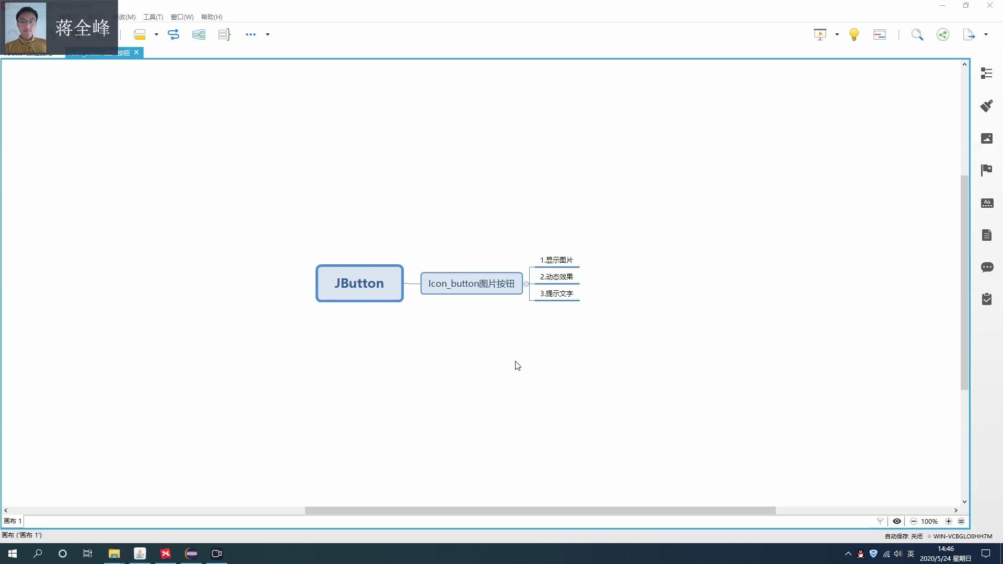Click the 帮助(H) menu item

[212, 17]
